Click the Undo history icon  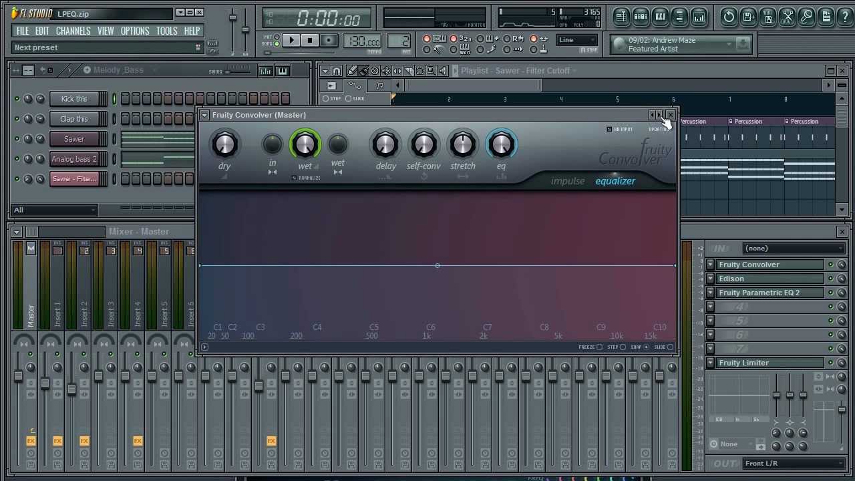(x=729, y=16)
